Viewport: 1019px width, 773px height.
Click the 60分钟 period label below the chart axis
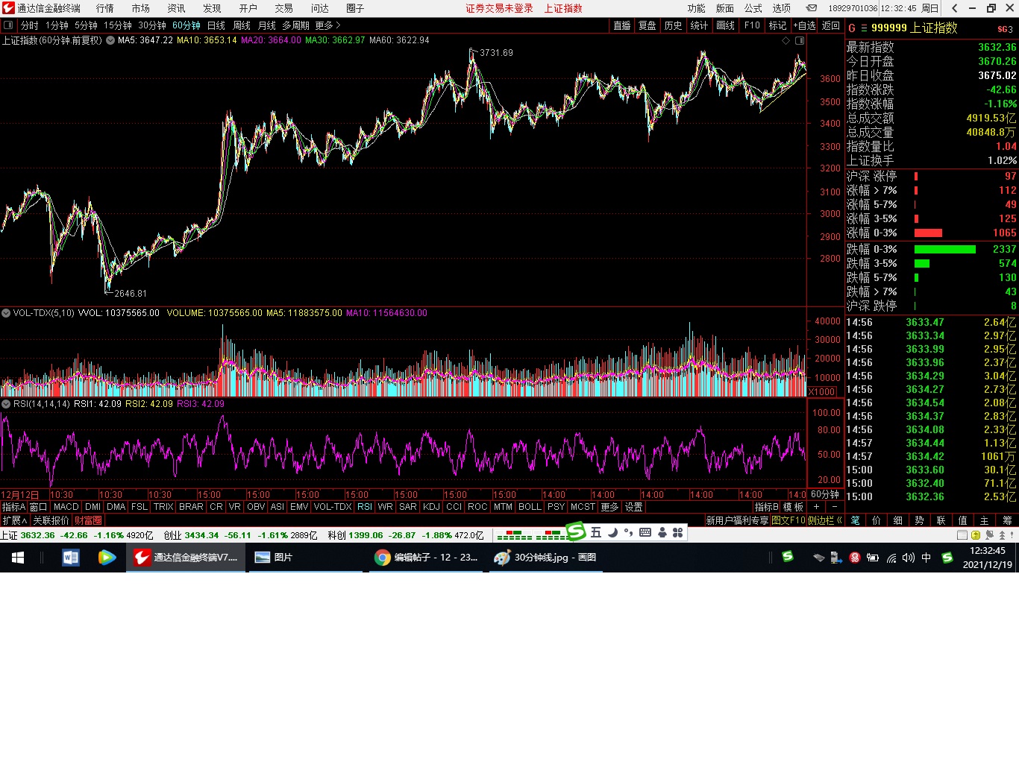click(x=825, y=494)
